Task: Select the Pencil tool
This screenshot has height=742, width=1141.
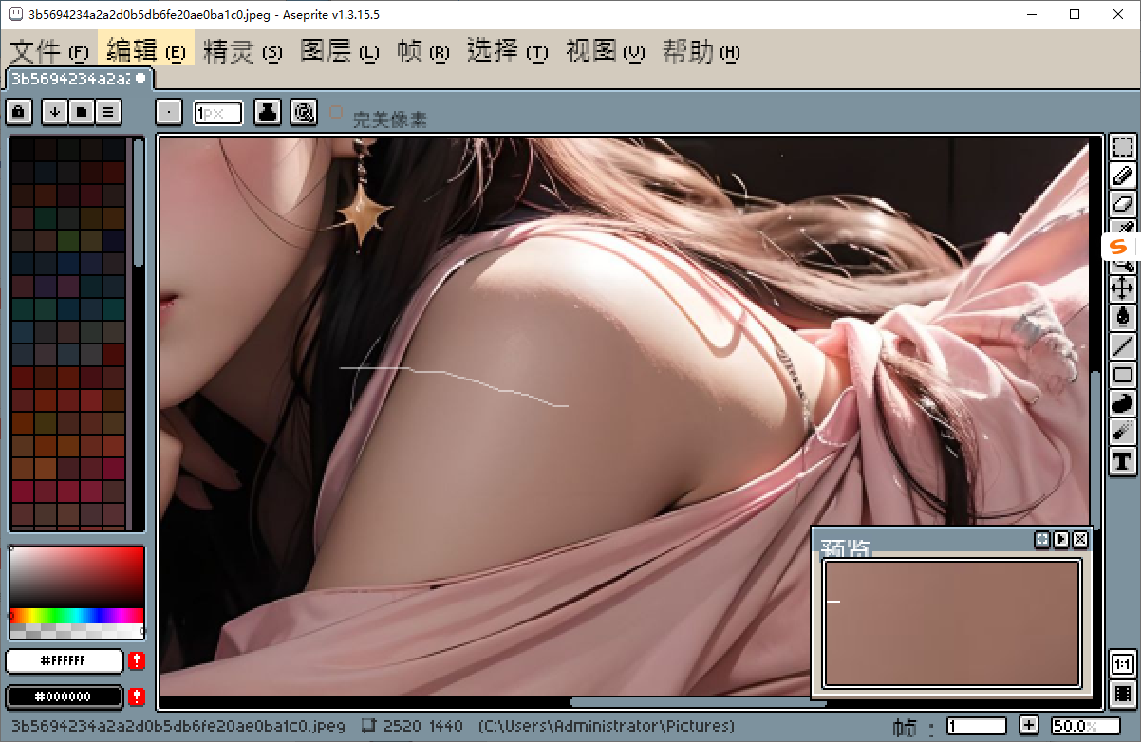Action: (1122, 176)
